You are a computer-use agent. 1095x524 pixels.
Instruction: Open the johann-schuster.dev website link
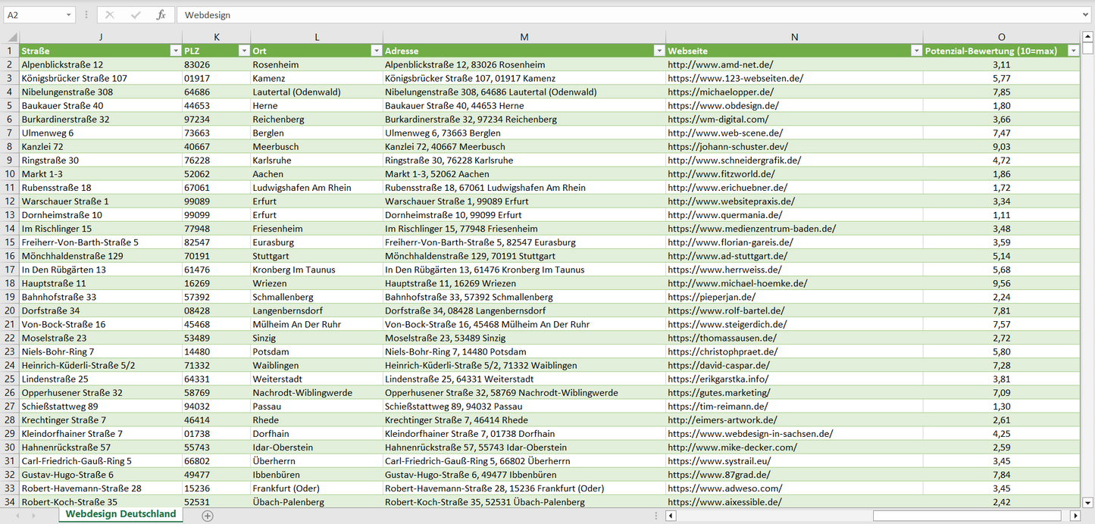[727, 147]
